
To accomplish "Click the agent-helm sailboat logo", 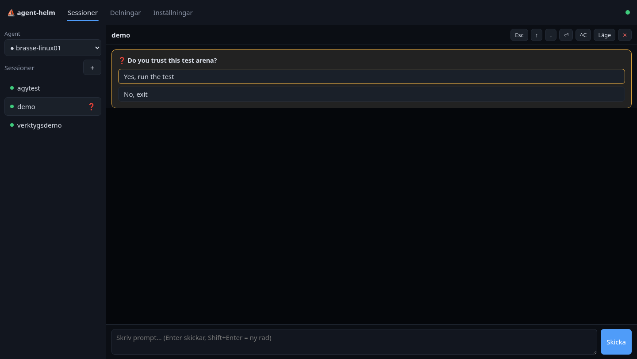I will [11, 13].
